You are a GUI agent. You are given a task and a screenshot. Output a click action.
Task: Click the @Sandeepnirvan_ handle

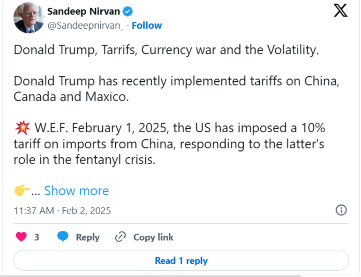86,25
